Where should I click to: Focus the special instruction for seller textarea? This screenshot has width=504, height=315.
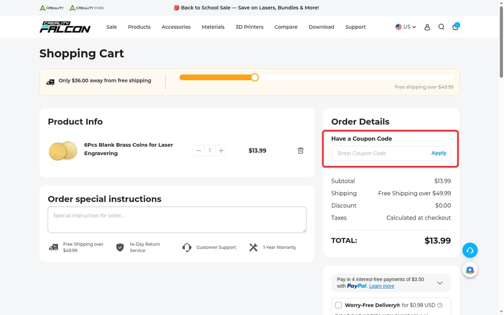click(177, 220)
